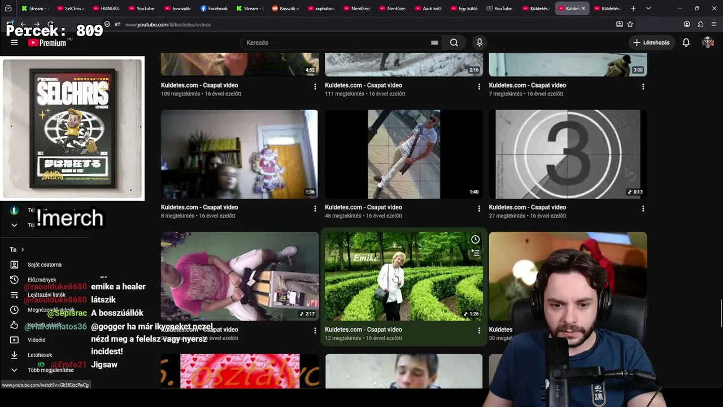723x407 pixels.
Task: Click the install app icon in the address bar
Action: tap(620, 24)
